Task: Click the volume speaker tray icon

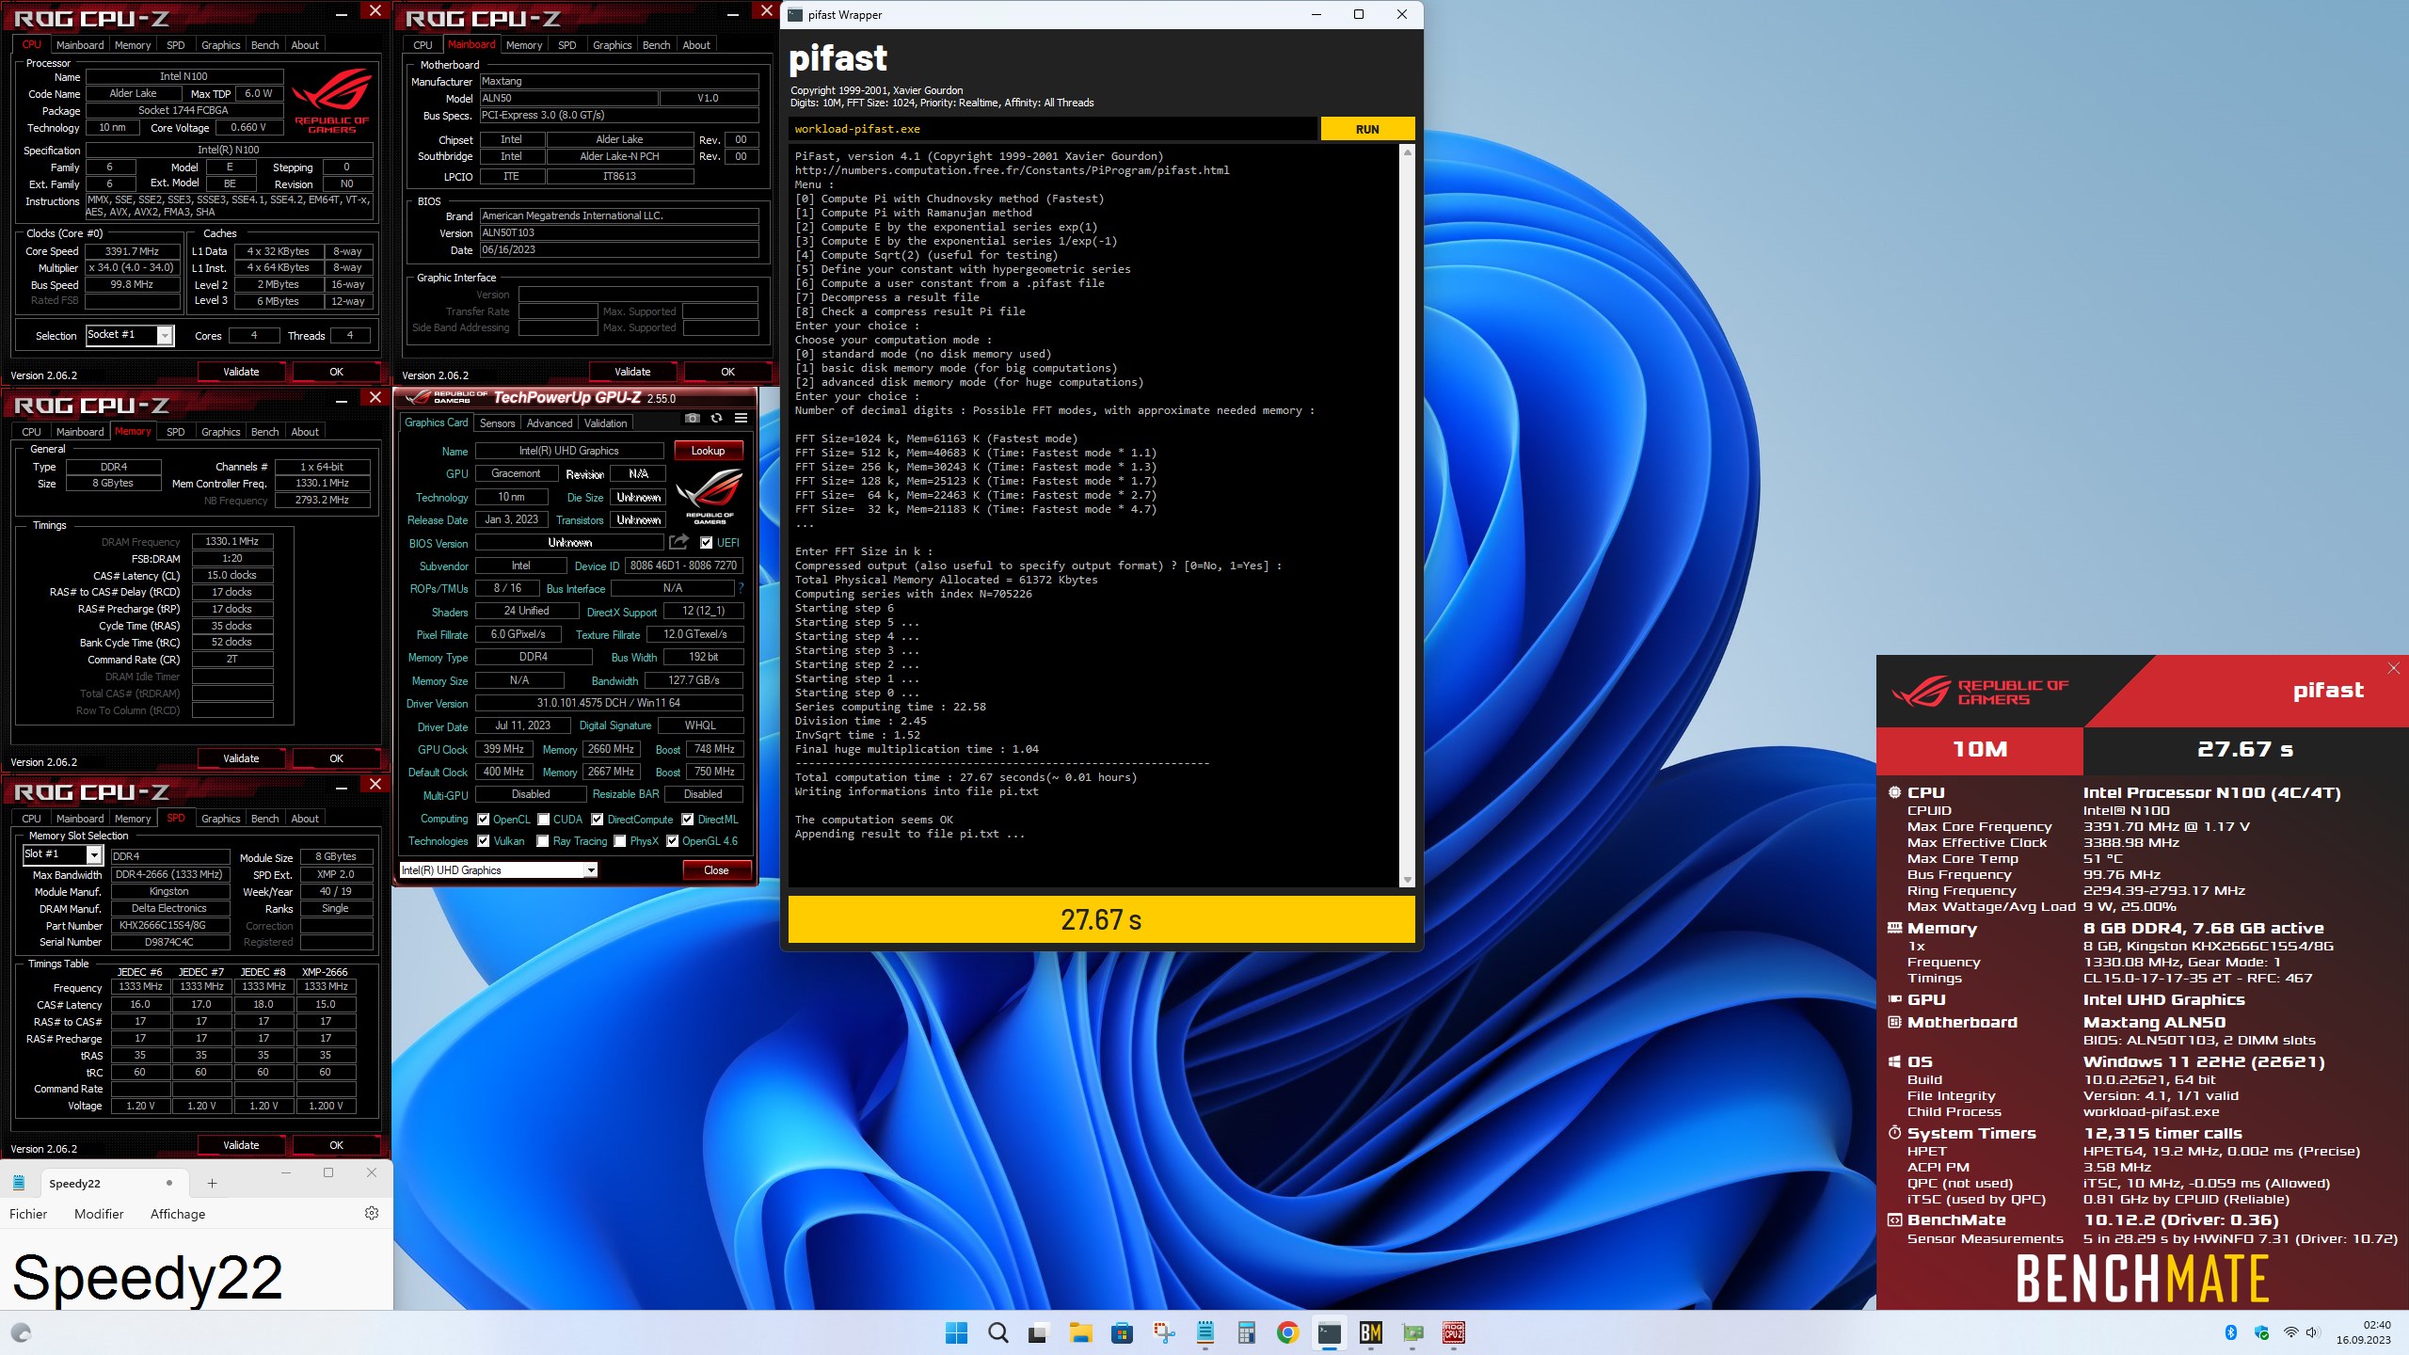Action: (x=2313, y=1332)
